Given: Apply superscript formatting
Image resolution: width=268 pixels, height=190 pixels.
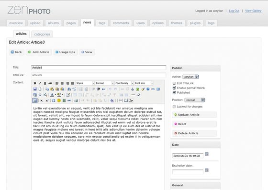Looking at the screenshot, I should click(x=47, y=100).
